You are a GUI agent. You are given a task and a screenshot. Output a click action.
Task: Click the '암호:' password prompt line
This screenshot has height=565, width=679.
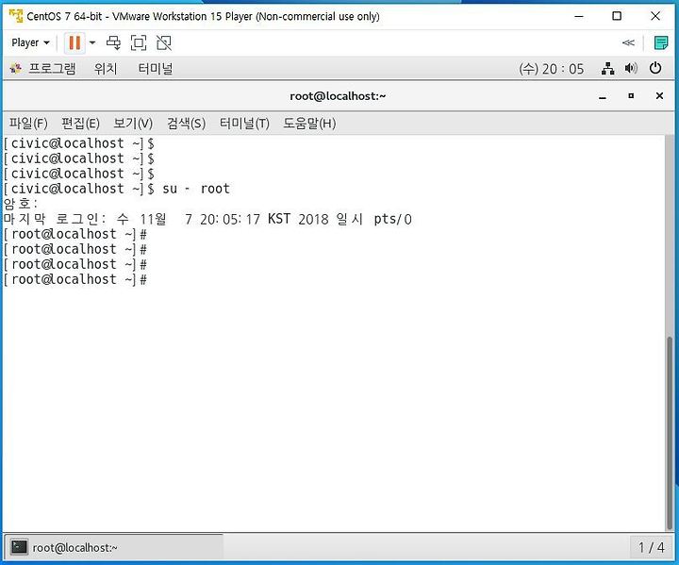[21, 204]
